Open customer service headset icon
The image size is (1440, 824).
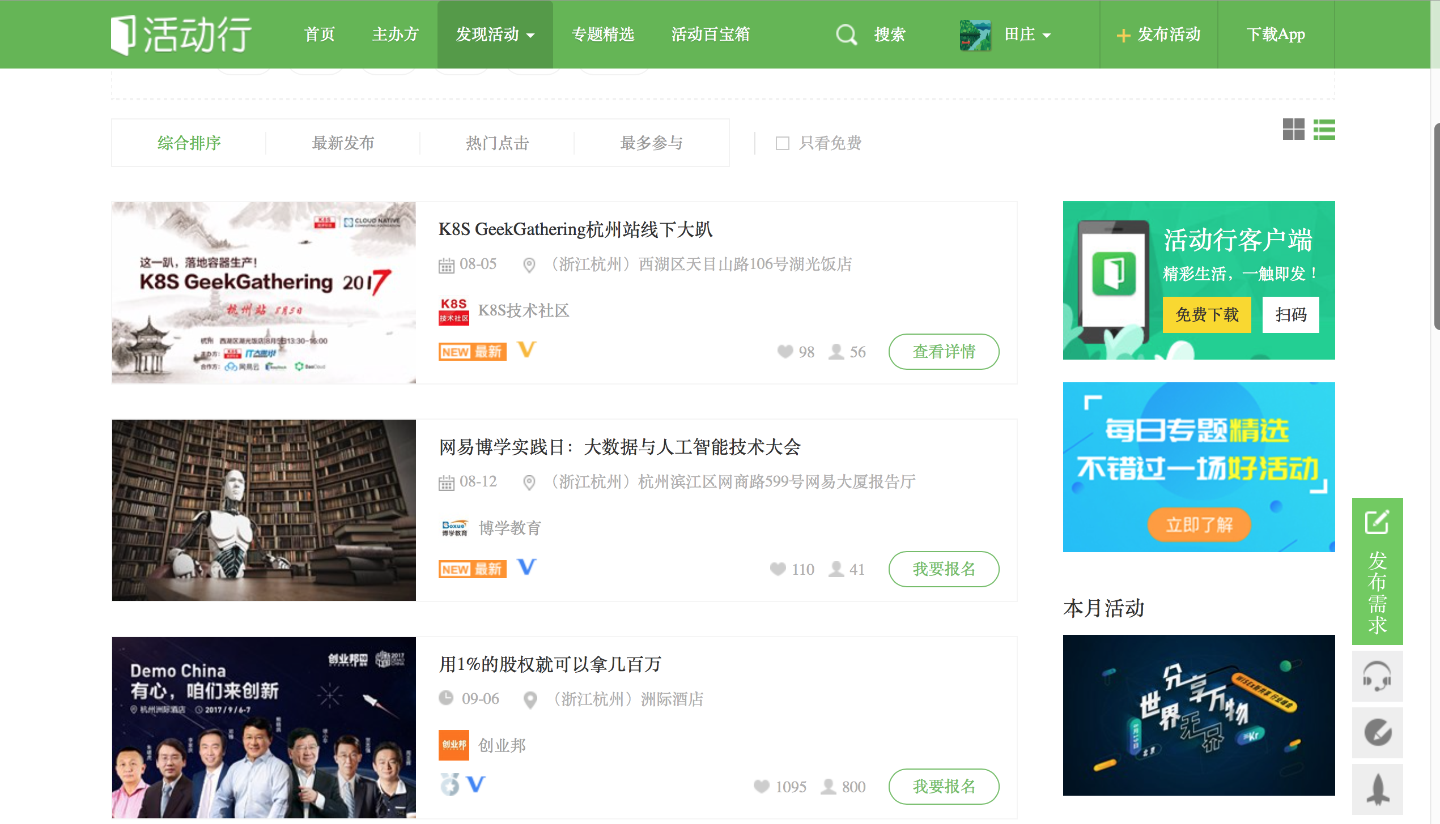pos(1377,676)
